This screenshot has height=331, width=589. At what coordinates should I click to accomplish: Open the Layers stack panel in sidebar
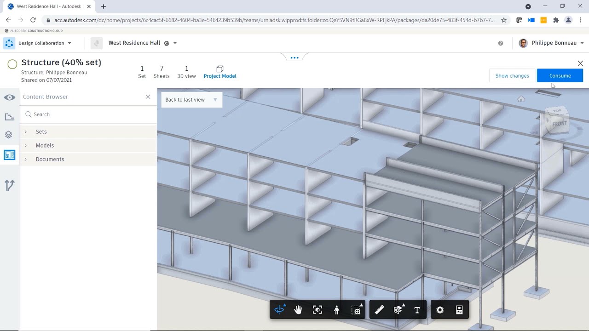(9, 135)
